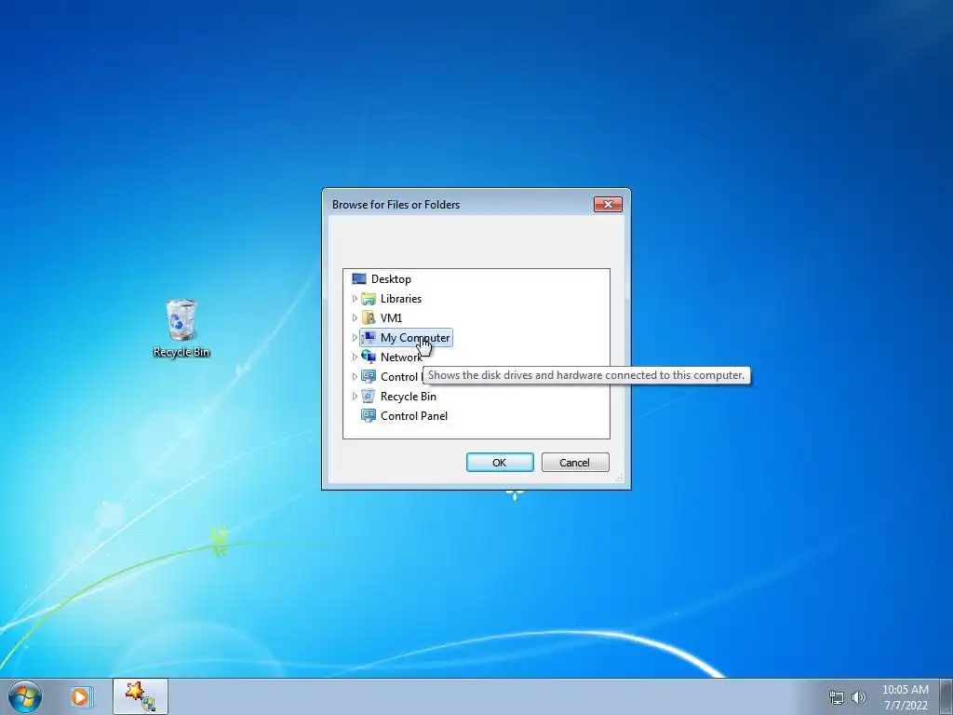This screenshot has width=953, height=715.
Task: Close the Browse for Files or Folders dialog
Action: (x=608, y=204)
